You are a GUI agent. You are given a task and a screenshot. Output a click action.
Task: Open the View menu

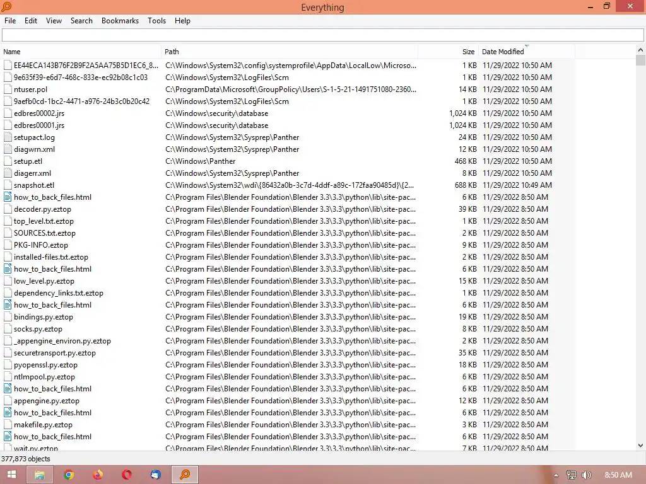[x=54, y=21]
